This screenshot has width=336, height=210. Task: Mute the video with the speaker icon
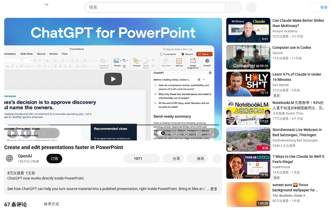point(26,133)
